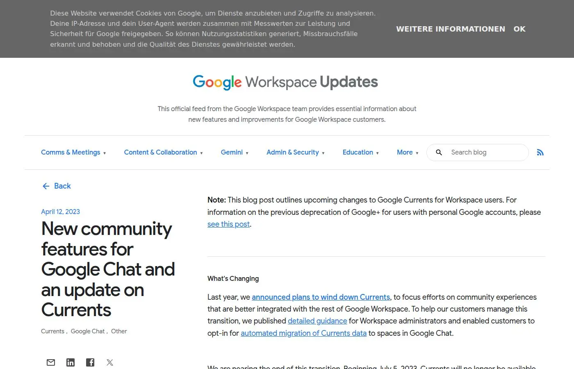Open the Admin & Security dropdown
This screenshot has height=369, width=574.
pos(296,153)
